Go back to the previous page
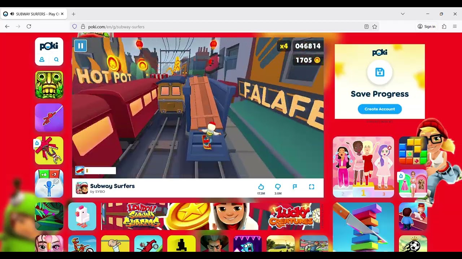This screenshot has width=462, height=259. [7, 27]
